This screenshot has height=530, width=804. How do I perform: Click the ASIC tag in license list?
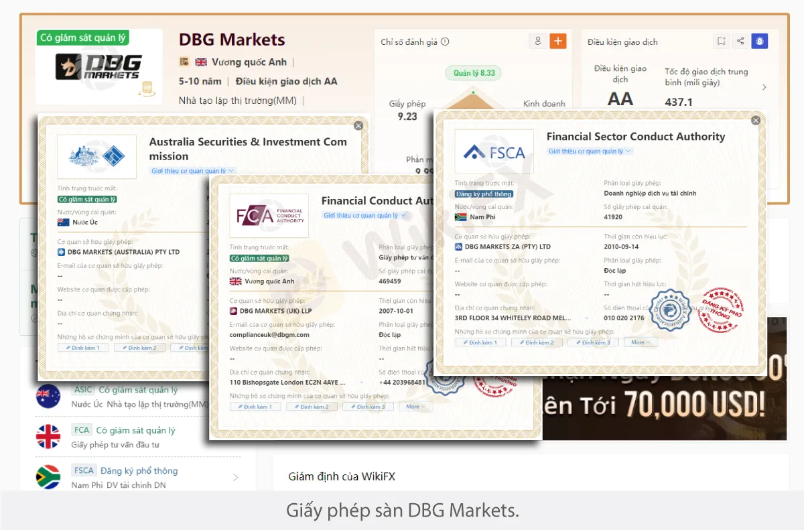(83, 390)
